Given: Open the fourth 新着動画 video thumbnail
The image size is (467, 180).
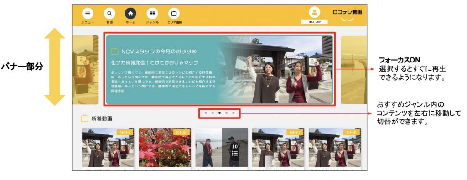Looking at the screenshot, I should (x=278, y=147).
